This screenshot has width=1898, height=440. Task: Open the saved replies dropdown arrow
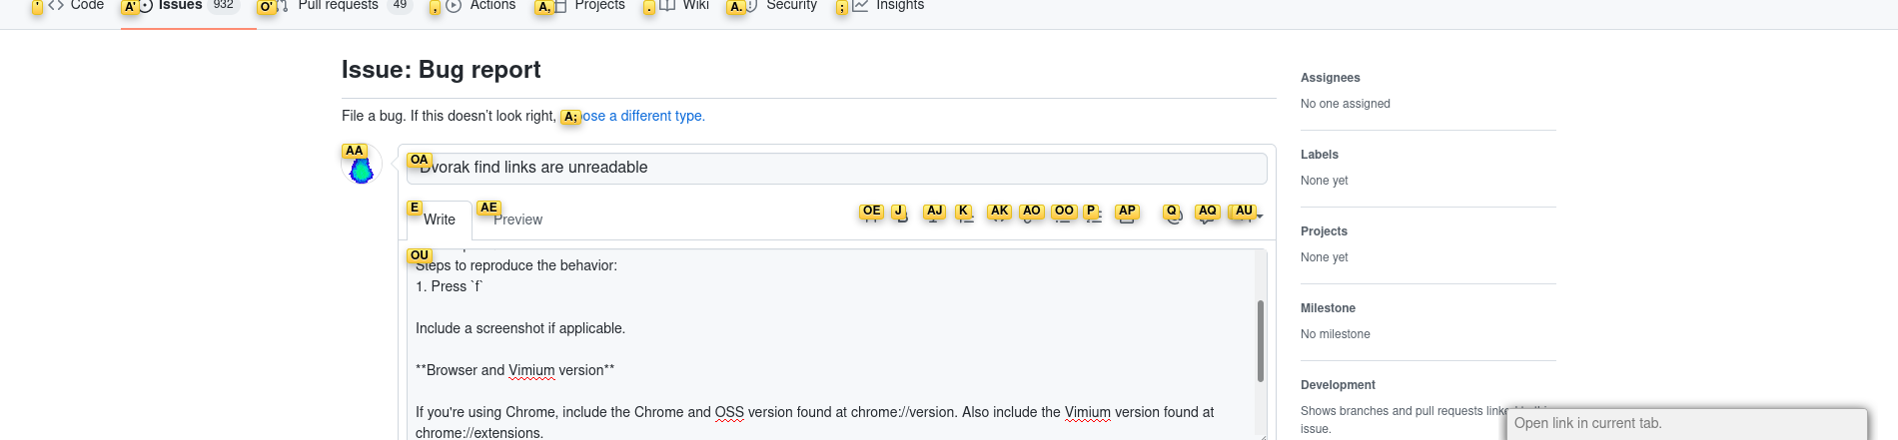point(1260,217)
